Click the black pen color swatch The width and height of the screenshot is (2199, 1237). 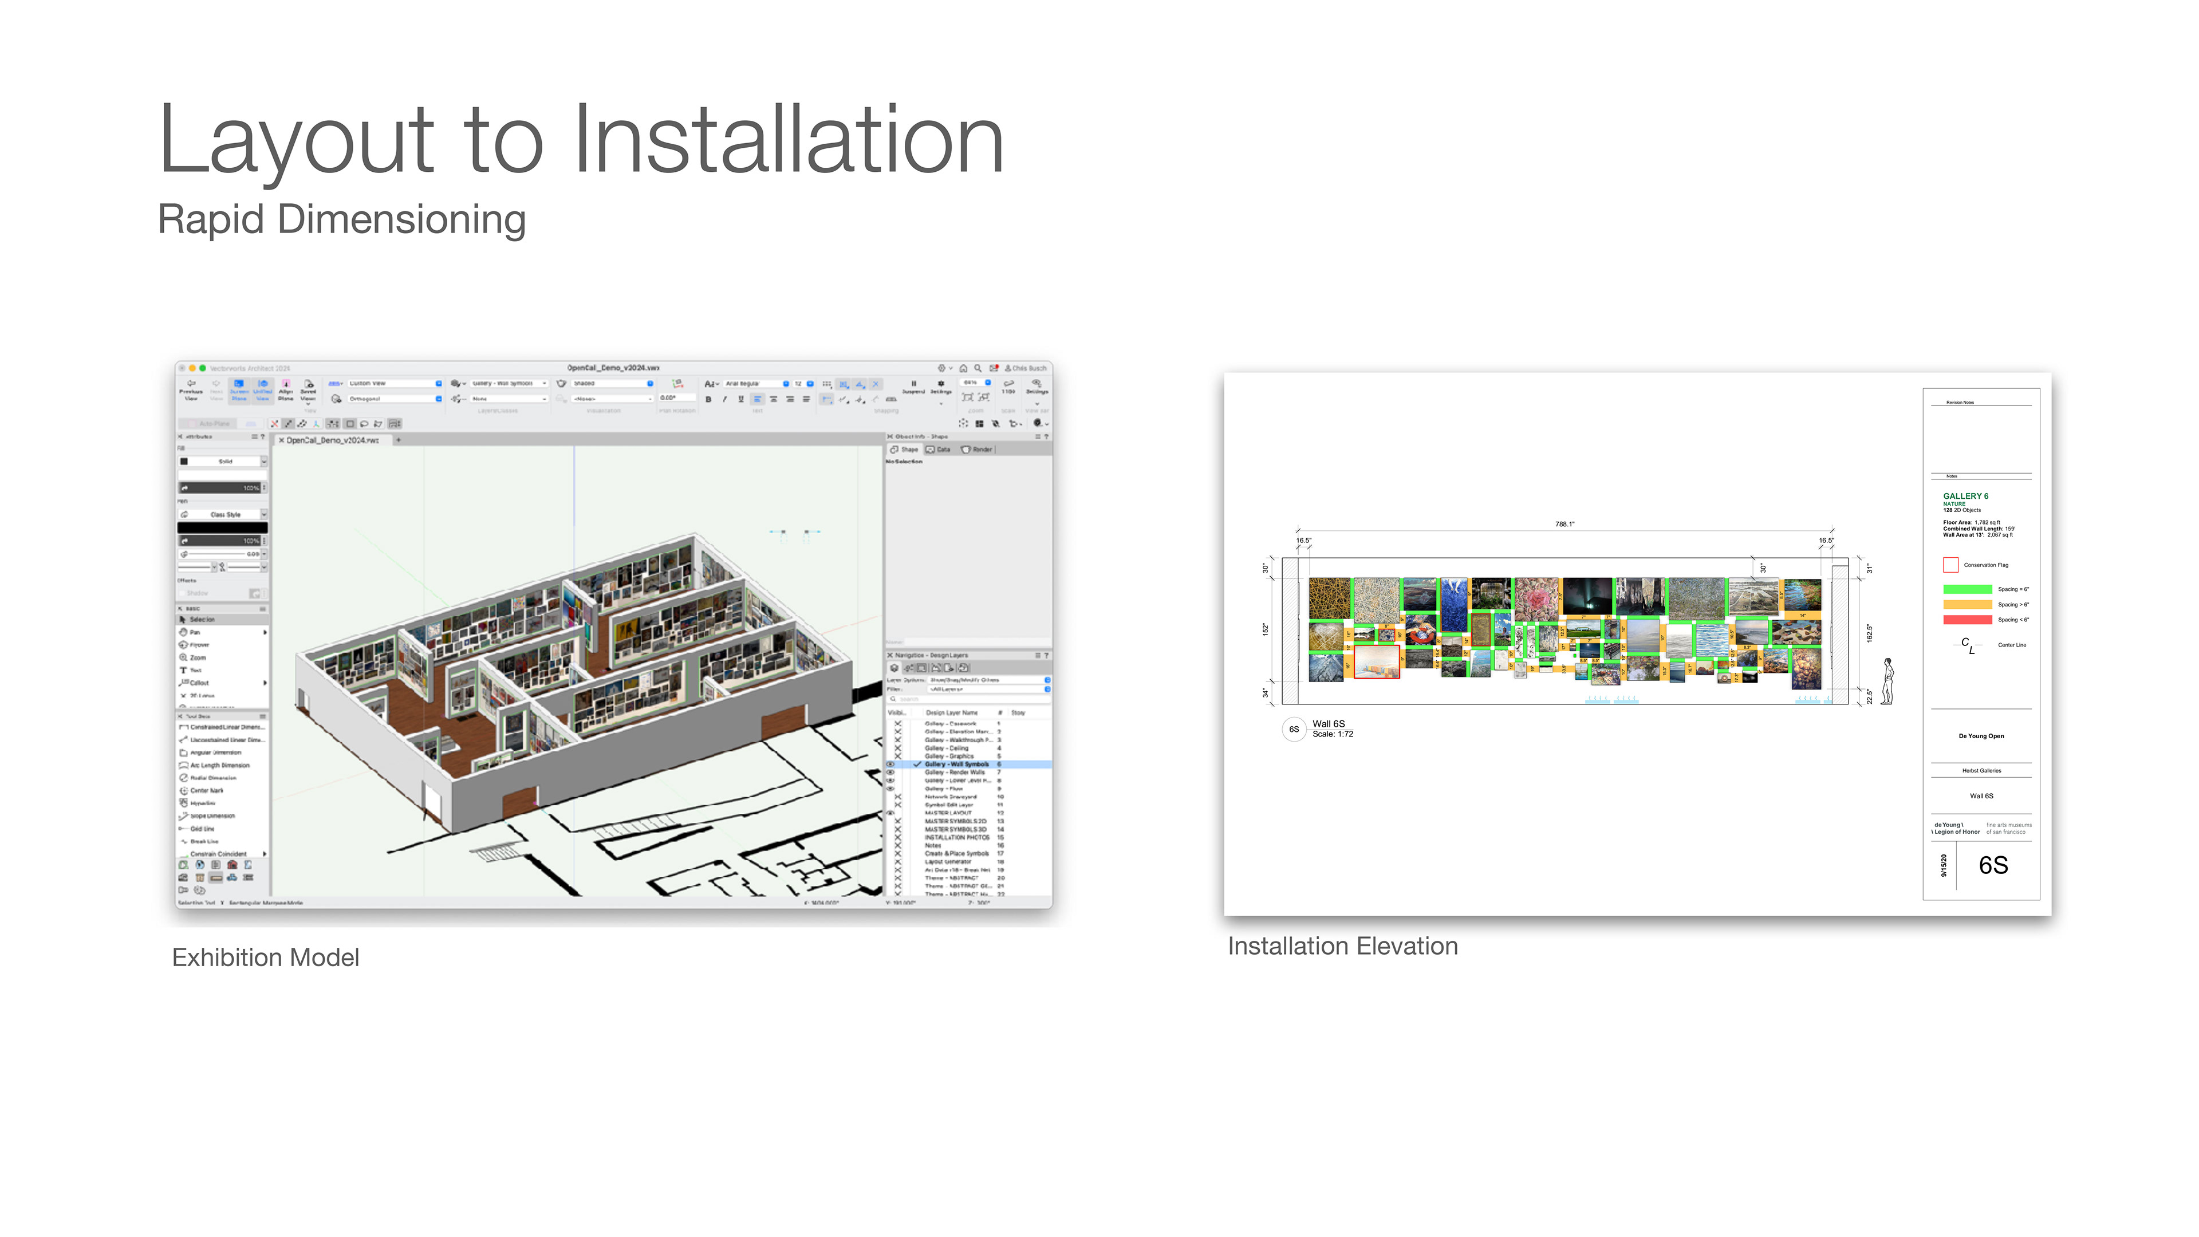point(222,529)
